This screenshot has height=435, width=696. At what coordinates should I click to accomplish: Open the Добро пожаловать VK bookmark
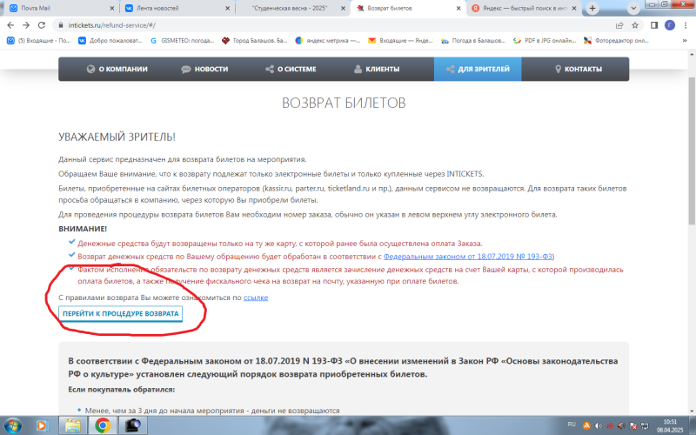click(x=110, y=40)
